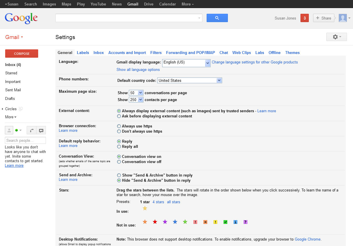Open the More menu in top bar
The width and height of the screenshot is (353, 246).
click(x=187, y=4)
